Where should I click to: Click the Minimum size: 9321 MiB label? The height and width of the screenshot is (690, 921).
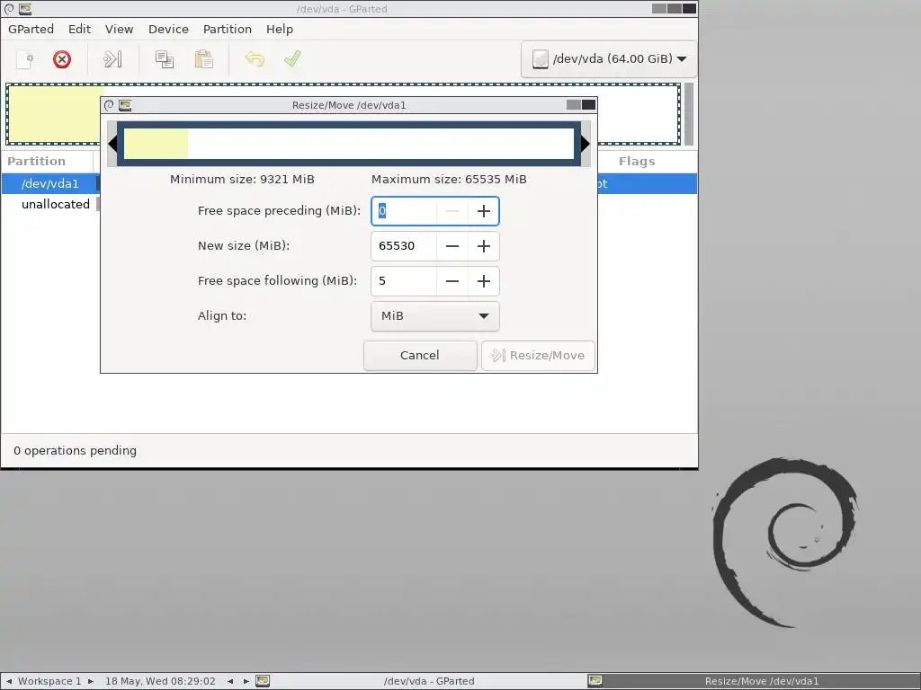(242, 180)
